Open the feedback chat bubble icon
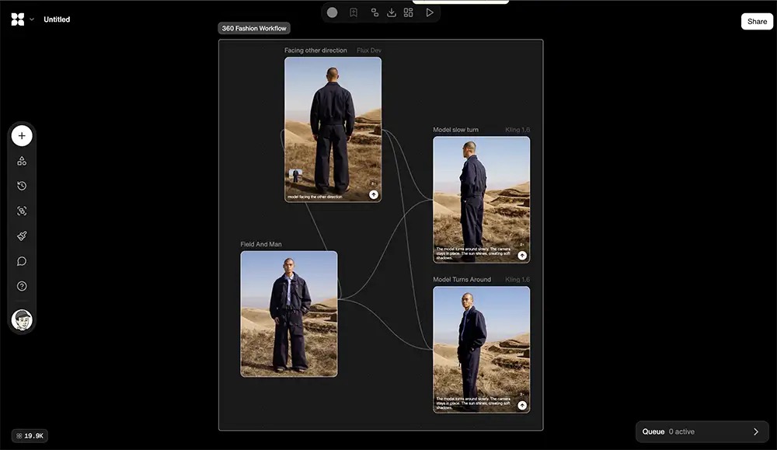This screenshot has height=450, width=777. click(x=22, y=260)
